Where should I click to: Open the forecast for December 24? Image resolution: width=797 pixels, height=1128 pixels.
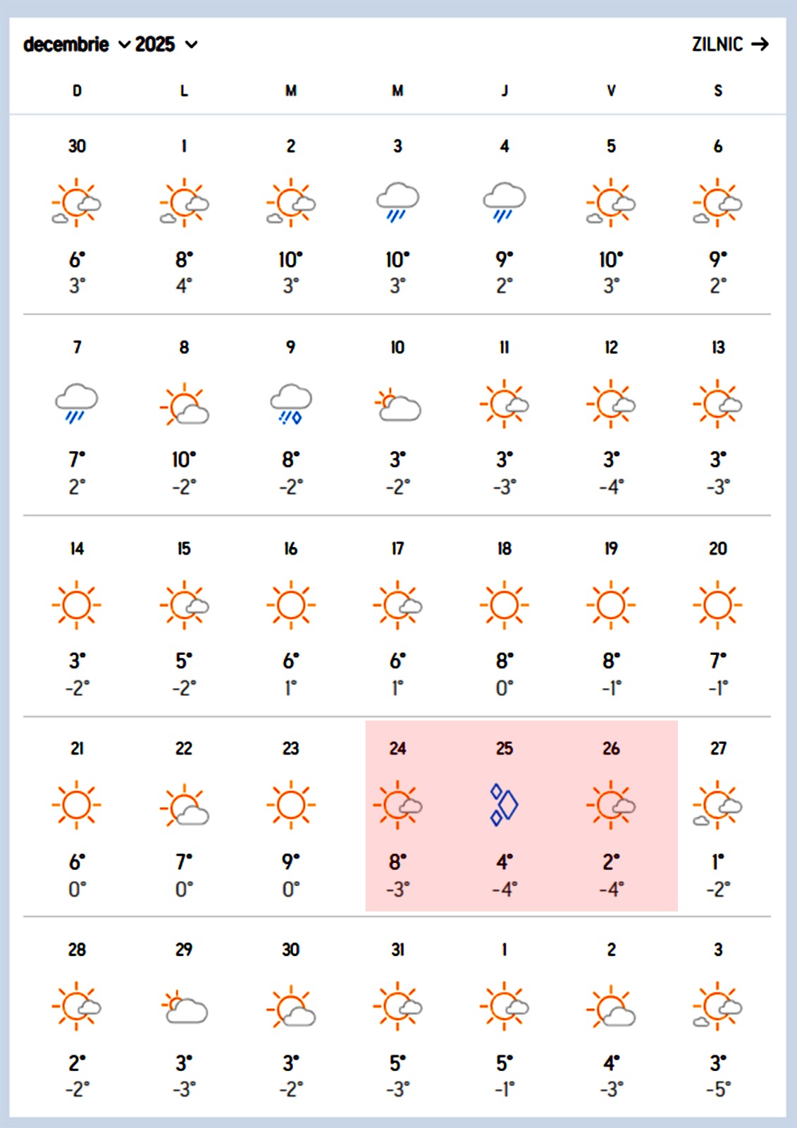(397, 749)
